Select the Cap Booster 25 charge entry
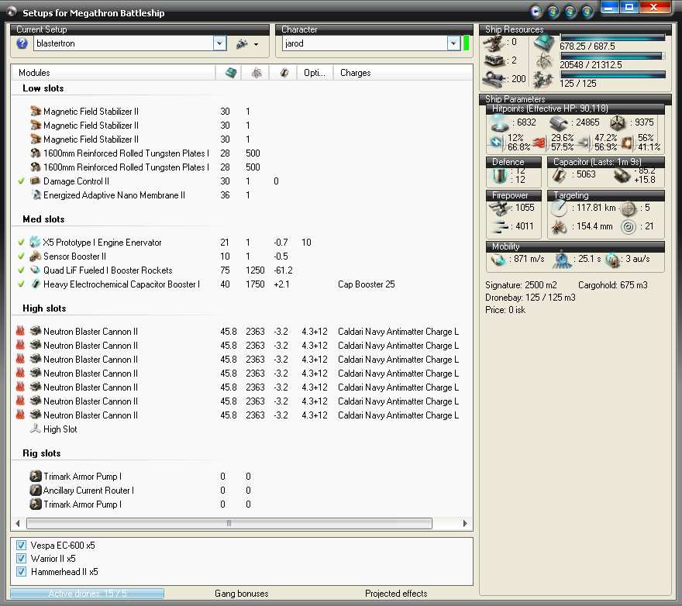Image resolution: width=682 pixels, height=606 pixels. coord(367,284)
